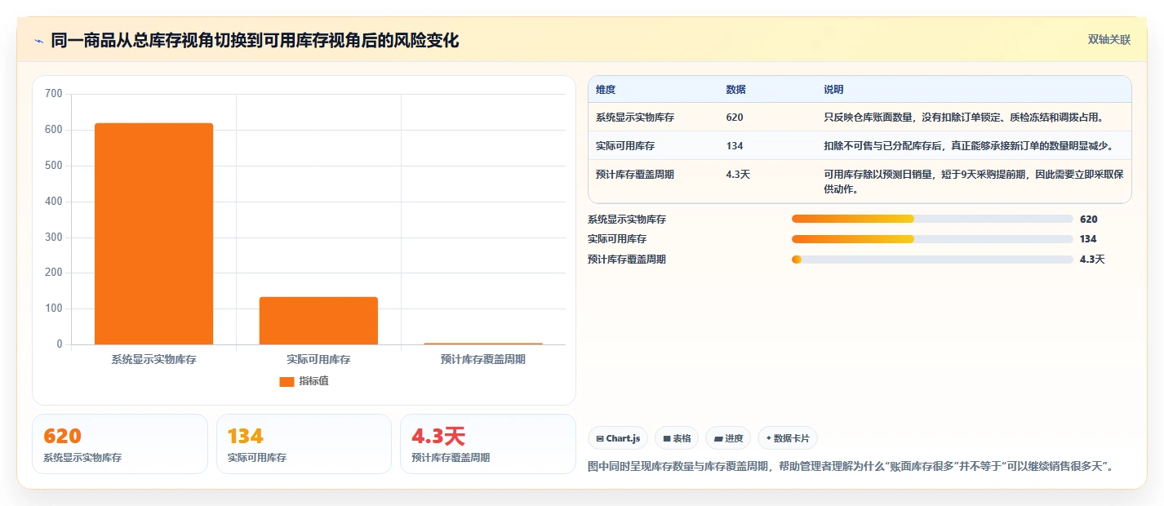
Task: Click the dashboard title text
Action: pos(255,40)
